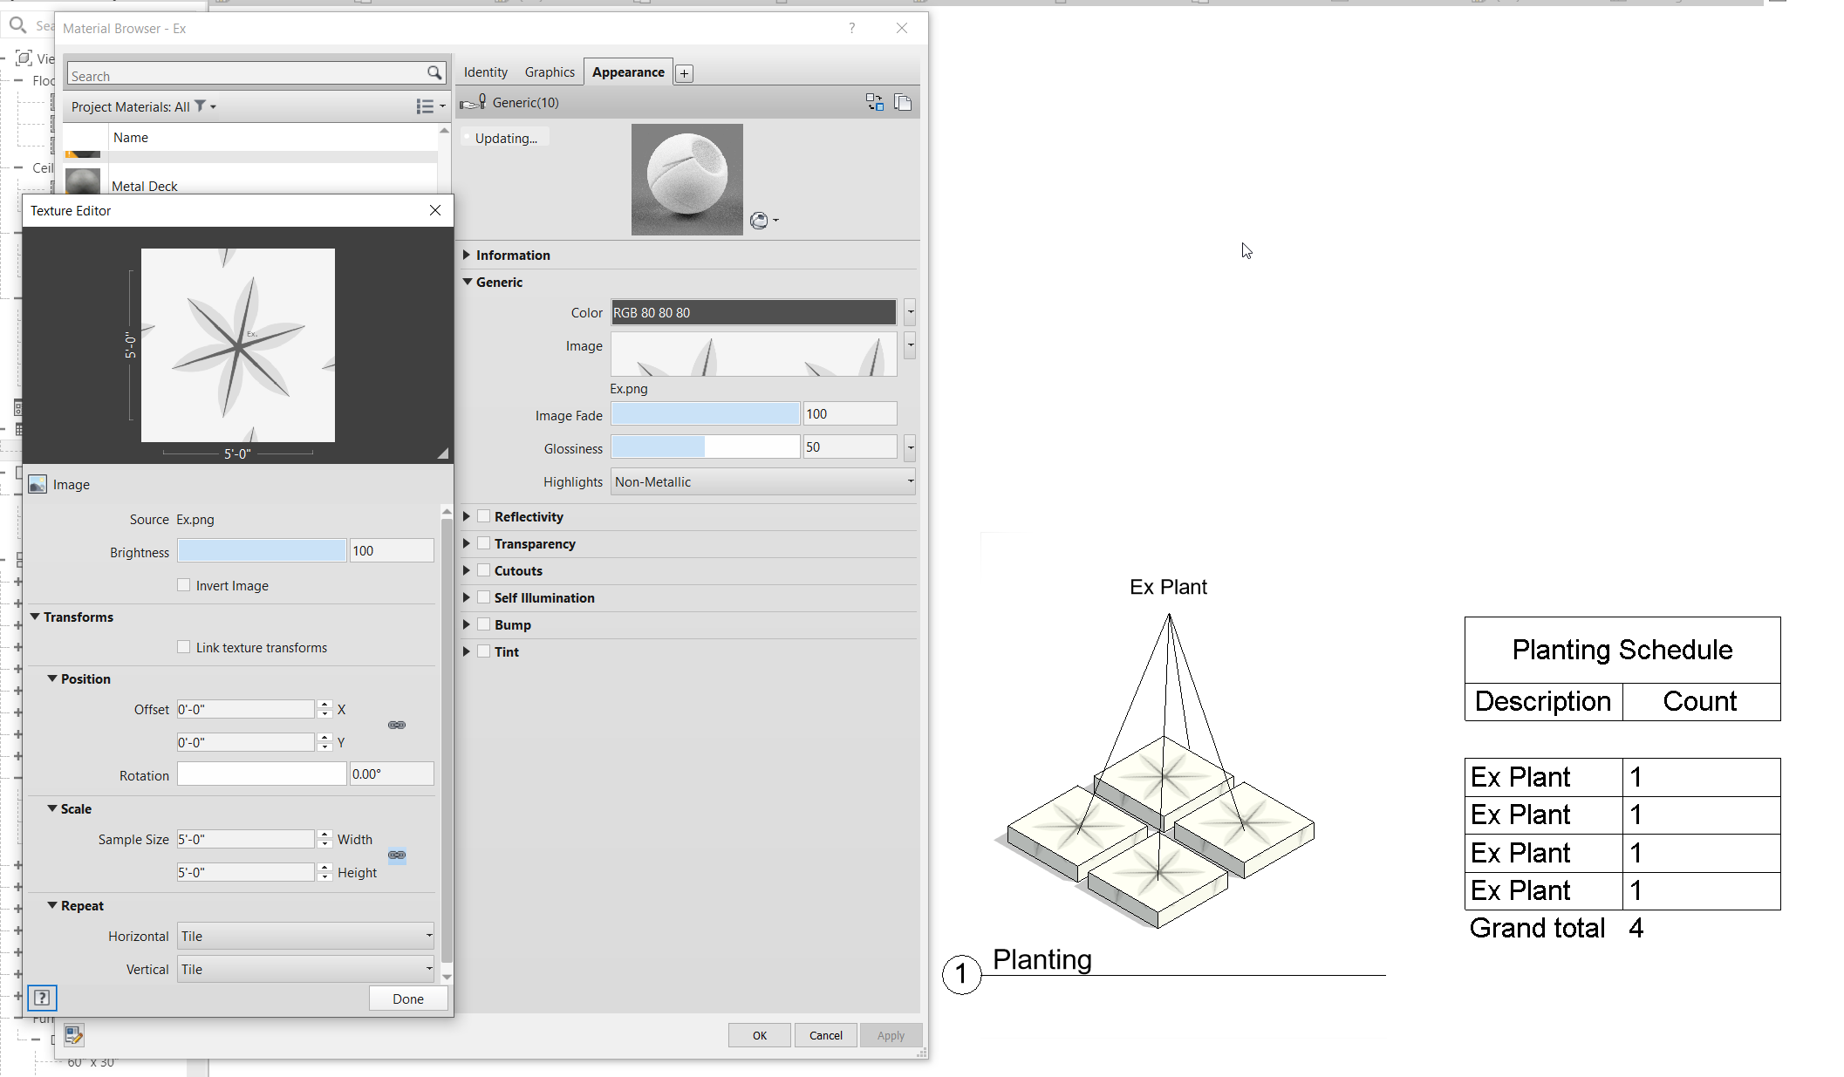Enable the Invert Image checkbox

[x=184, y=585]
